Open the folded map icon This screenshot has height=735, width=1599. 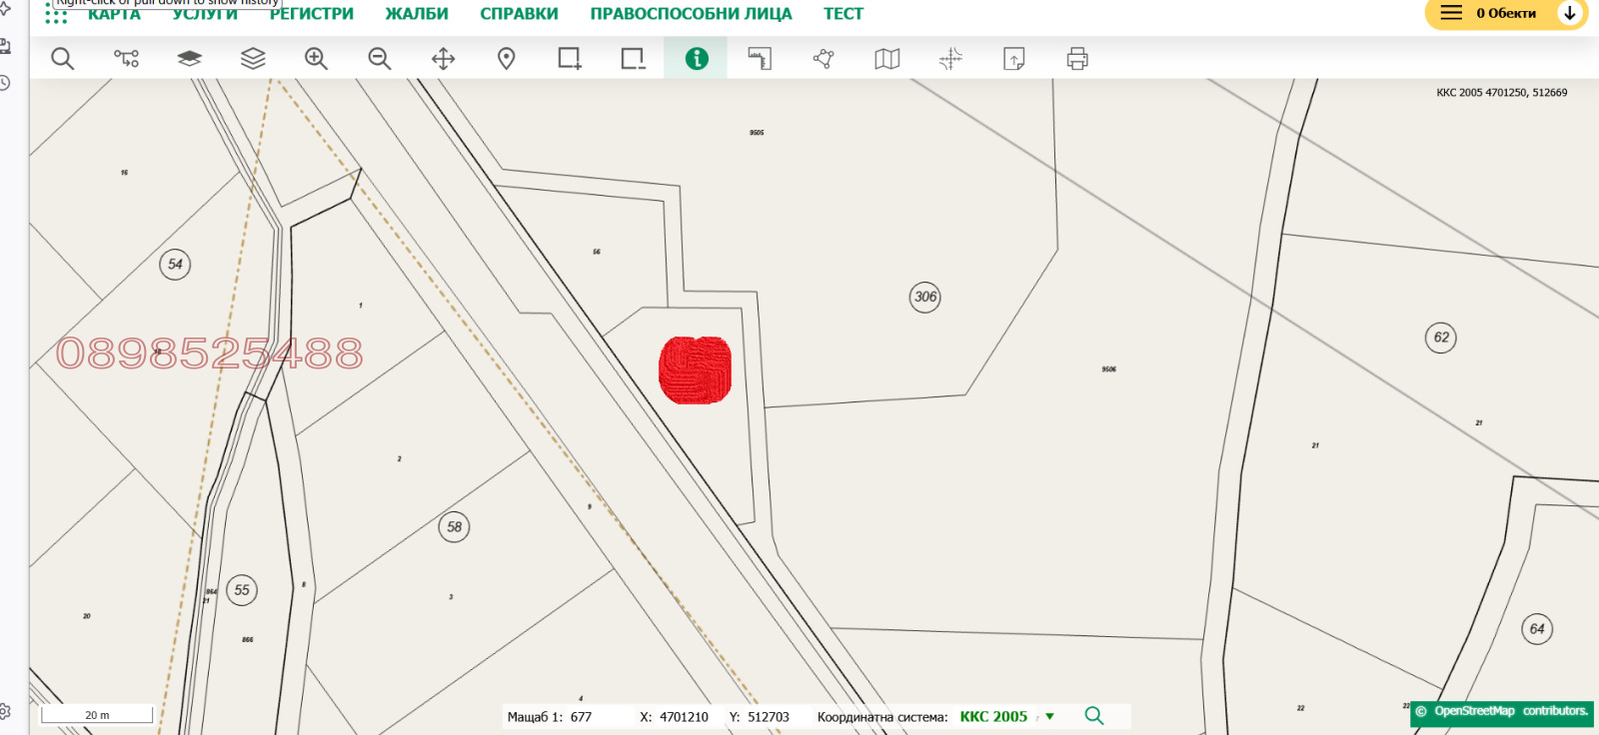887,59
